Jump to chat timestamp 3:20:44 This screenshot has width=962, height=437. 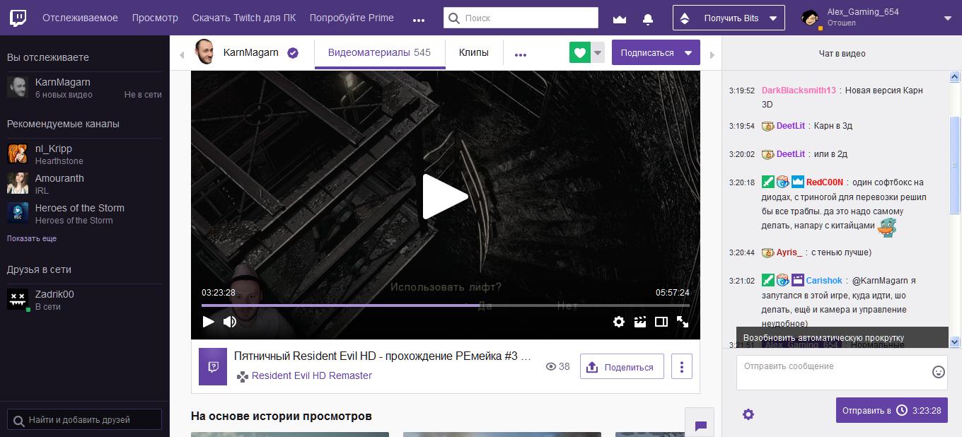tap(742, 253)
